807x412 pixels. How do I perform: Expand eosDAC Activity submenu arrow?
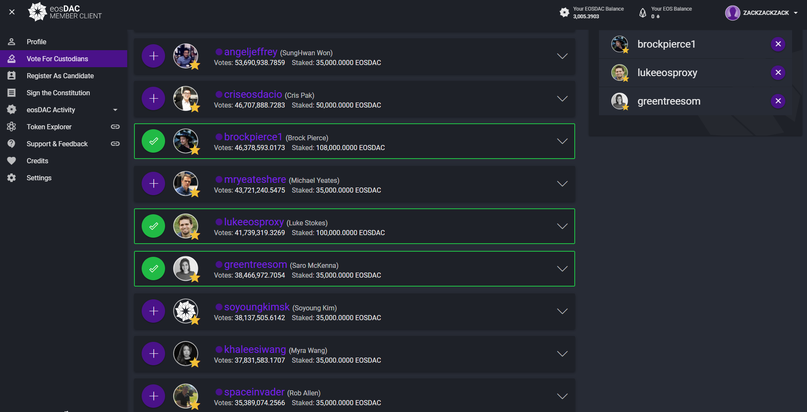point(115,110)
